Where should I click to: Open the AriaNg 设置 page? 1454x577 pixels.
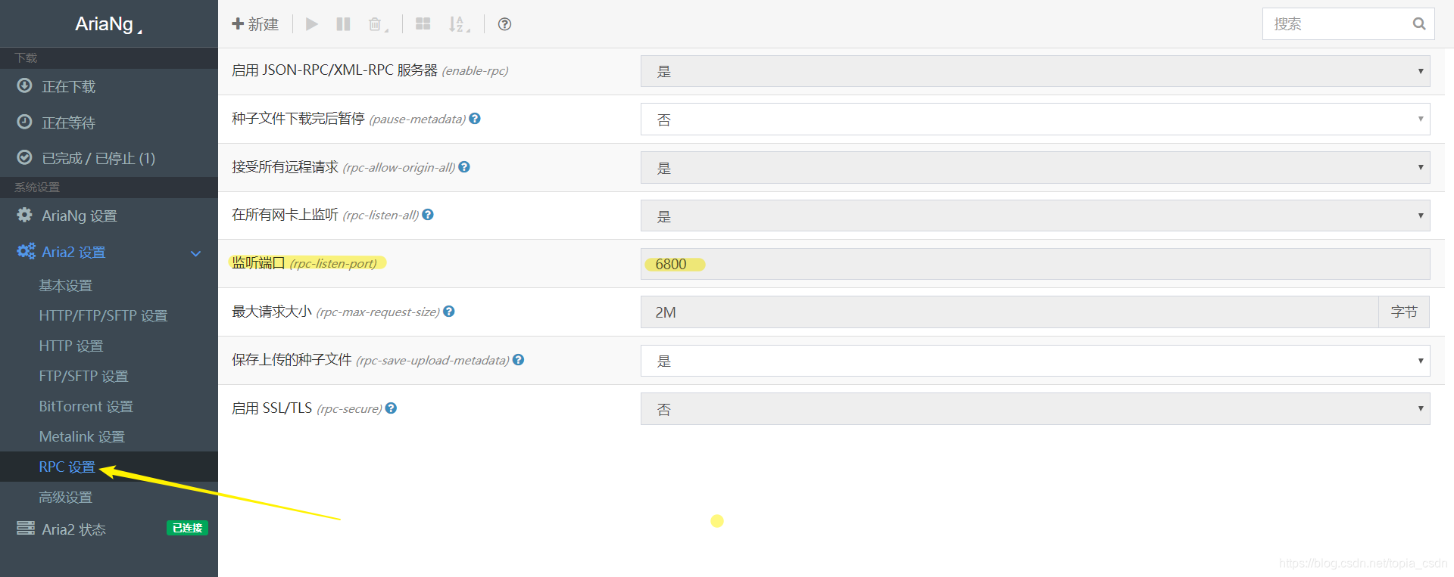coord(109,216)
